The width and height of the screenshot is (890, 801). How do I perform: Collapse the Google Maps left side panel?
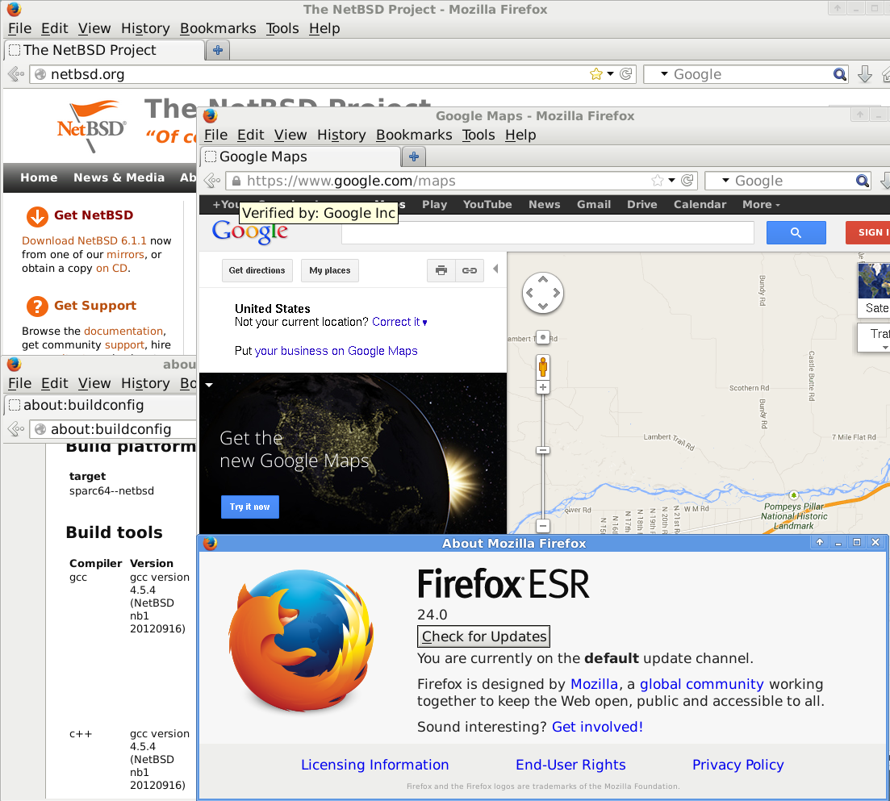click(495, 269)
